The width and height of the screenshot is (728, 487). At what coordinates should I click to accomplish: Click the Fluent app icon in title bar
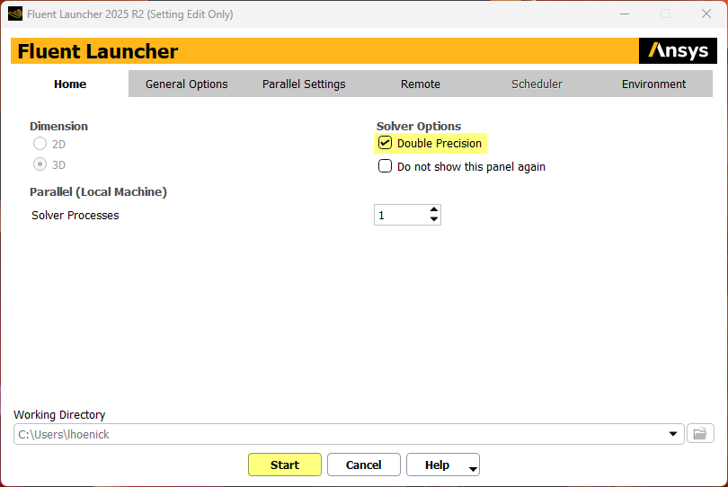(x=15, y=14)
